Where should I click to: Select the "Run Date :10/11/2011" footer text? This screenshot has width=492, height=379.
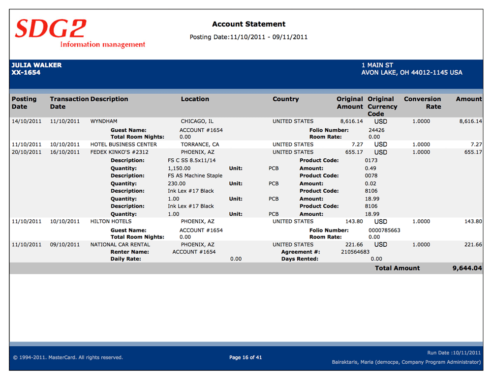tap(454, 352)
